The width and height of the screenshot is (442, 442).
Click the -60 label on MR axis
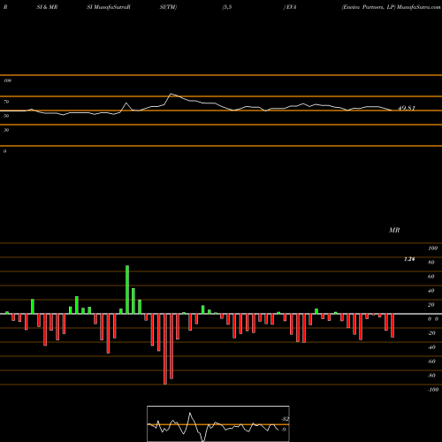[x=431, y=362]
